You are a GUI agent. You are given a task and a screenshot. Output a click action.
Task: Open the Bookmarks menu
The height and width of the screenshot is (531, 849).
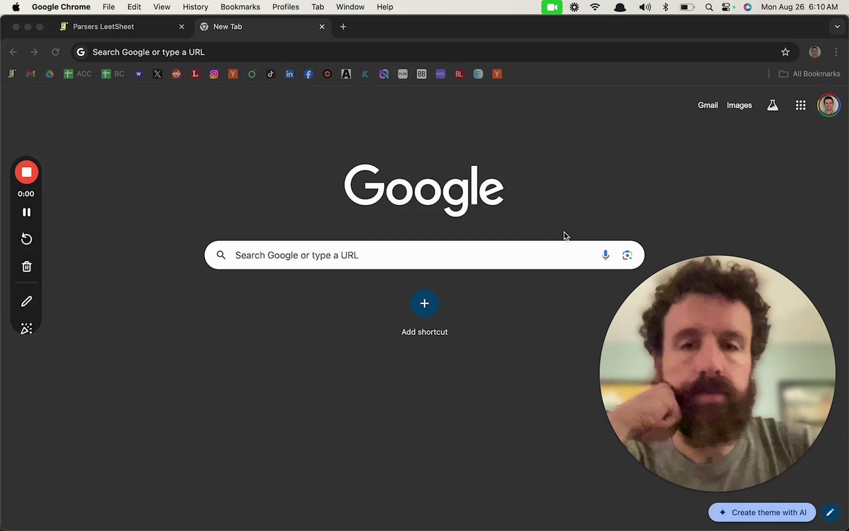(240, 7)
